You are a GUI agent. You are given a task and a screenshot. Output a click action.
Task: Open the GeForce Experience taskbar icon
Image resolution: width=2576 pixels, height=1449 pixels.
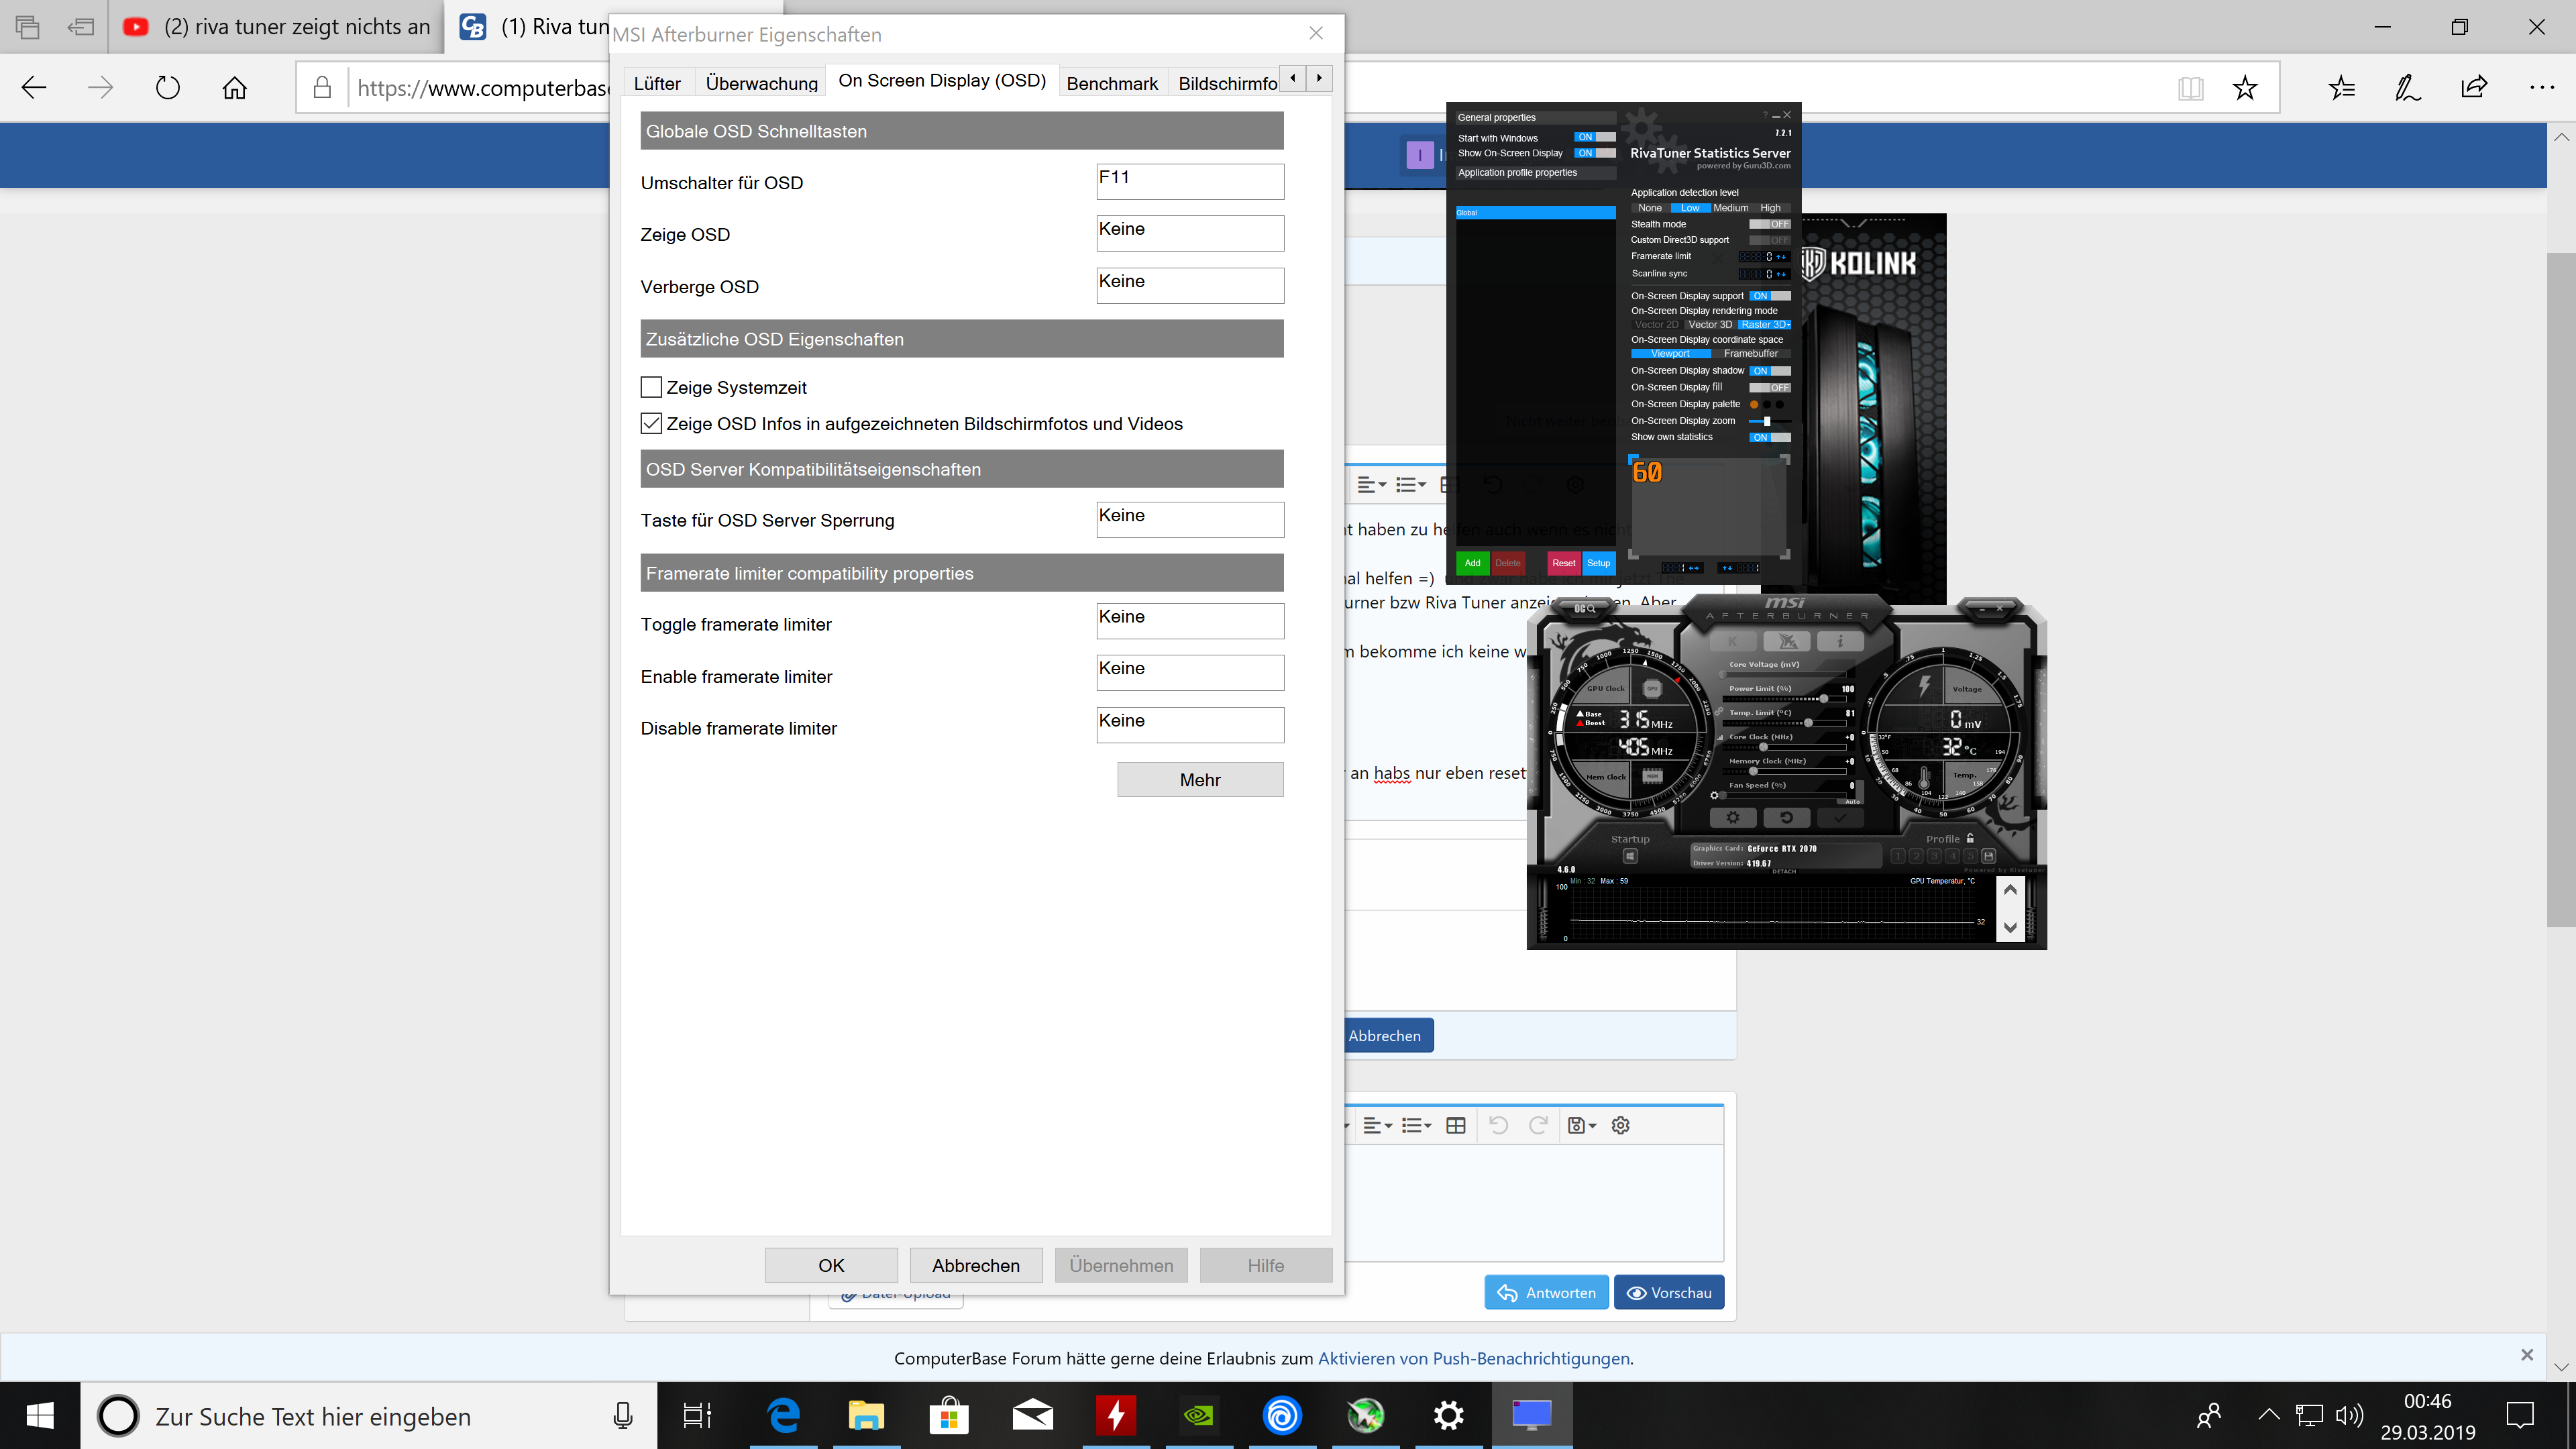pyautogui.click(x=1199, y=1416)
